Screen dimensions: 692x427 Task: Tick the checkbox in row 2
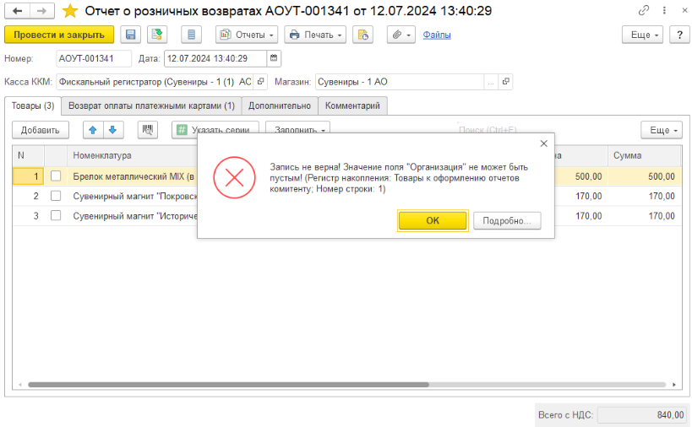click(56, 196)
